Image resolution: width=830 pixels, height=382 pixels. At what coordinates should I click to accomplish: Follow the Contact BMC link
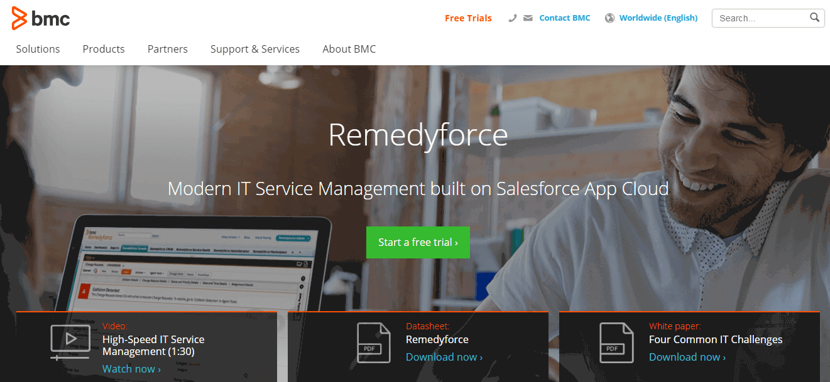[x=565, y=18]
